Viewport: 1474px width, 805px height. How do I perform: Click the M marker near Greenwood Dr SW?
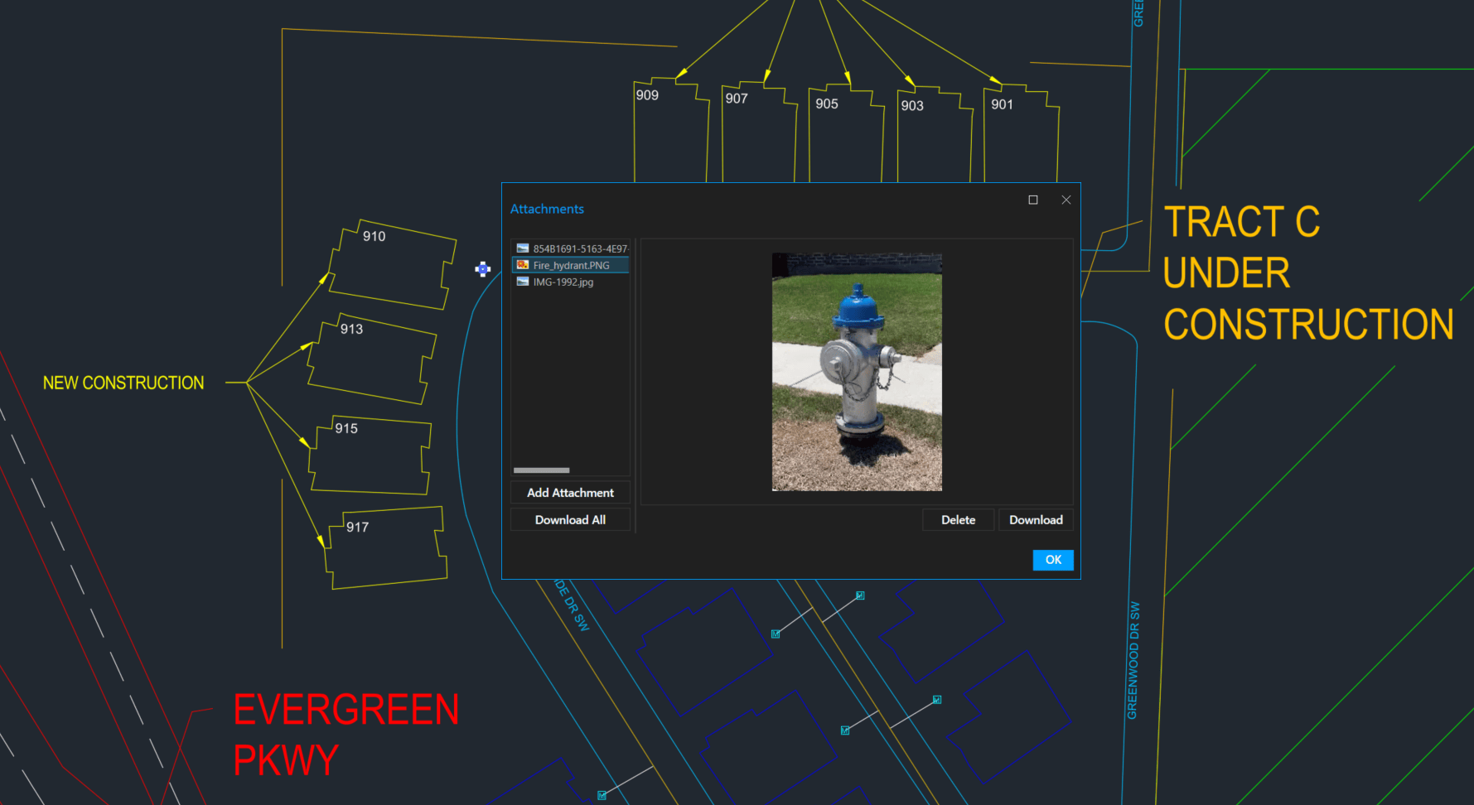pyautogui.click(x=936, y=700)
